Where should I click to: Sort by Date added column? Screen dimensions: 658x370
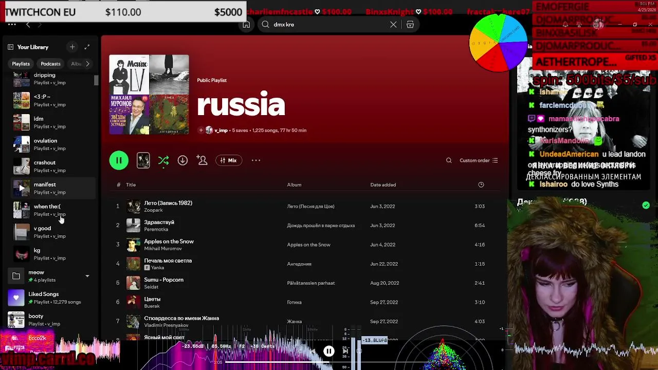pos(383,185)
